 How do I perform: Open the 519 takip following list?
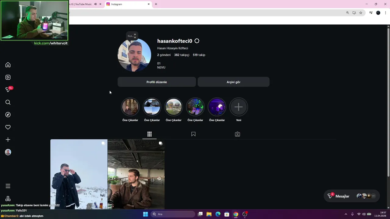[199, 55]
